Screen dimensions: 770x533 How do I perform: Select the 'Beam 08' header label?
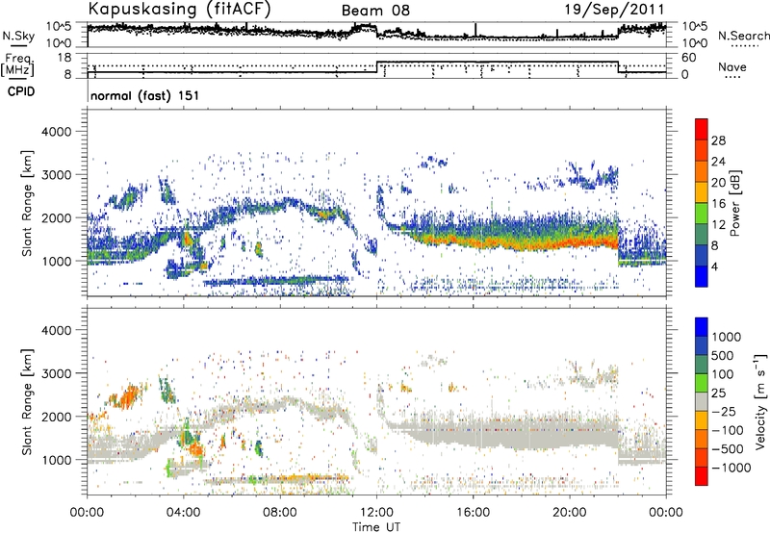pos(375,11)
